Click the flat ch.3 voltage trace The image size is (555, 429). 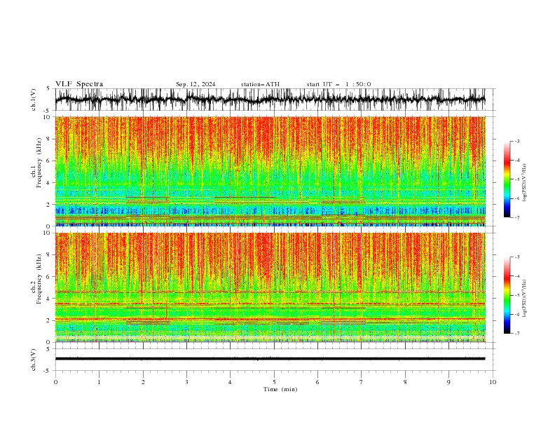click(x=270, y=359)
